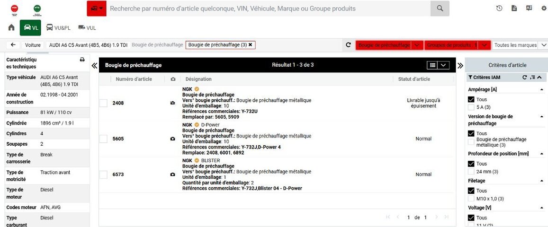548x227 pixels.
Task: Check the M10 x 1,0 (3) option
Action: (471, 199)
